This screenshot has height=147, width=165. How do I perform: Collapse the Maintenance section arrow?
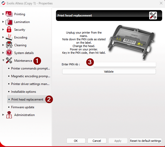tap(3, 60)
